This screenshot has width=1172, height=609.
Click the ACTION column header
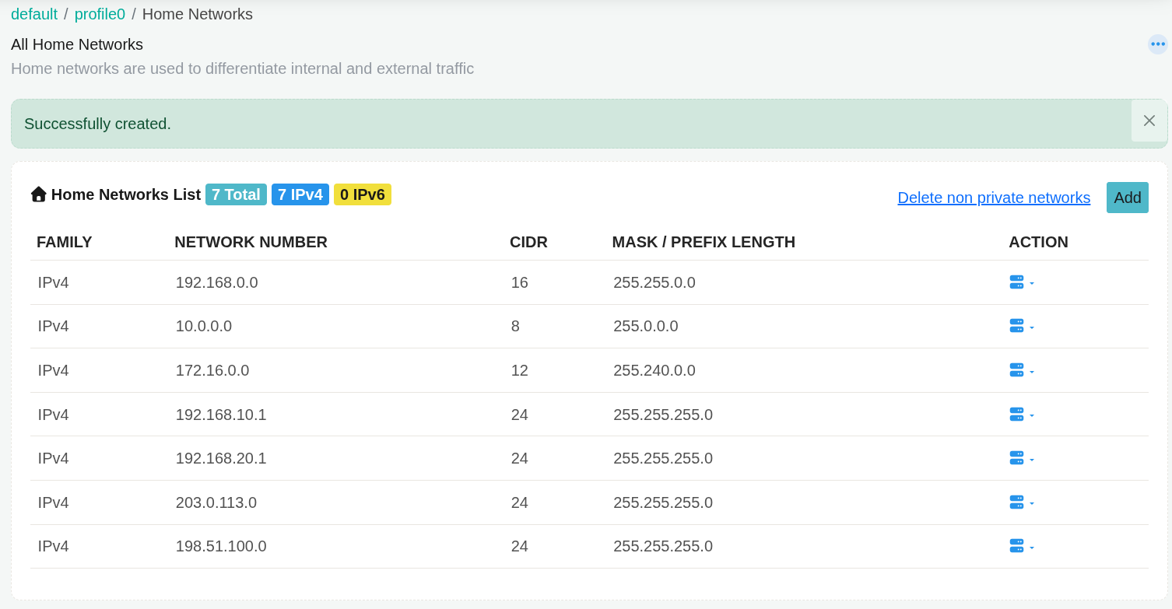(x=1038, y=242)
